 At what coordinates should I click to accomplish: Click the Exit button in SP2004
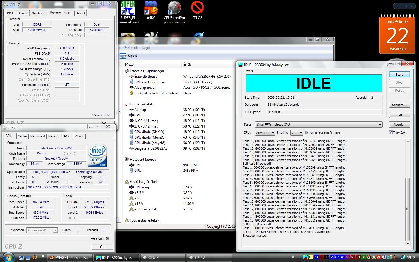pyautogui.click(x=399, y=115)
